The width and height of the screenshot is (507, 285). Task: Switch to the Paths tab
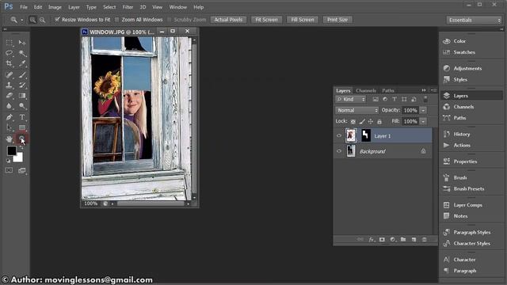[x=388, y=90]
